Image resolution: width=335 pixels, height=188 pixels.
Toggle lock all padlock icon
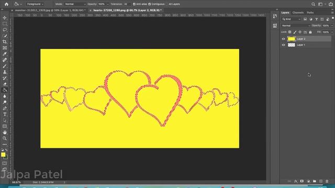coord(310,32)
